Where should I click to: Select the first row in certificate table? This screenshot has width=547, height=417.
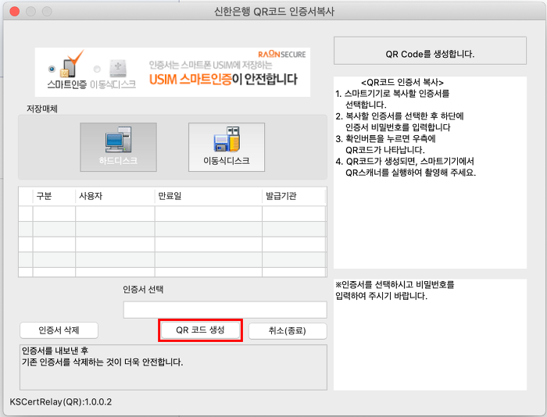(x=173, y=214)
